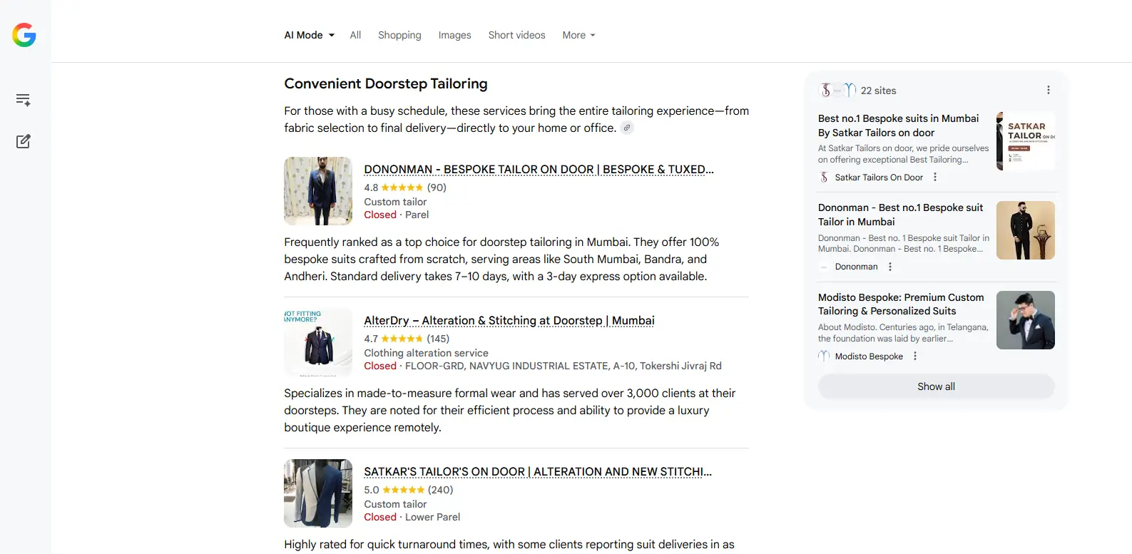Open the Short videos tab
Screen dimensions: 1132x554
point(516,35)
